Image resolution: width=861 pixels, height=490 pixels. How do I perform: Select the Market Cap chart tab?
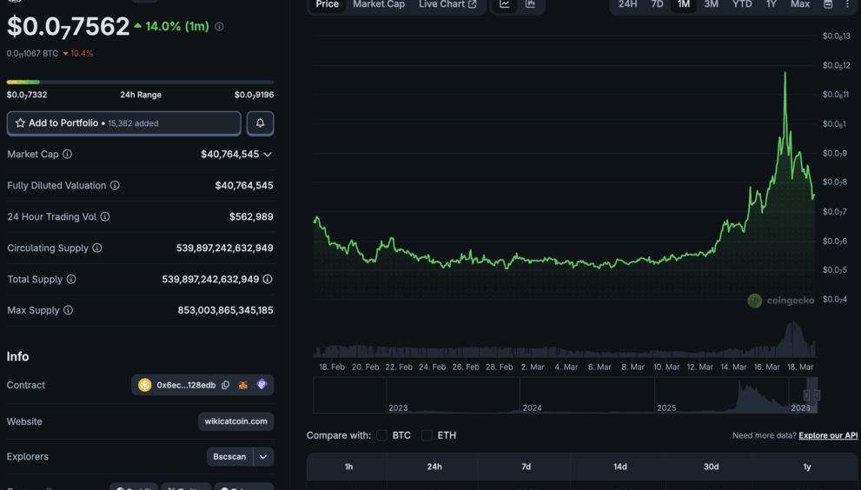[379, 4]
